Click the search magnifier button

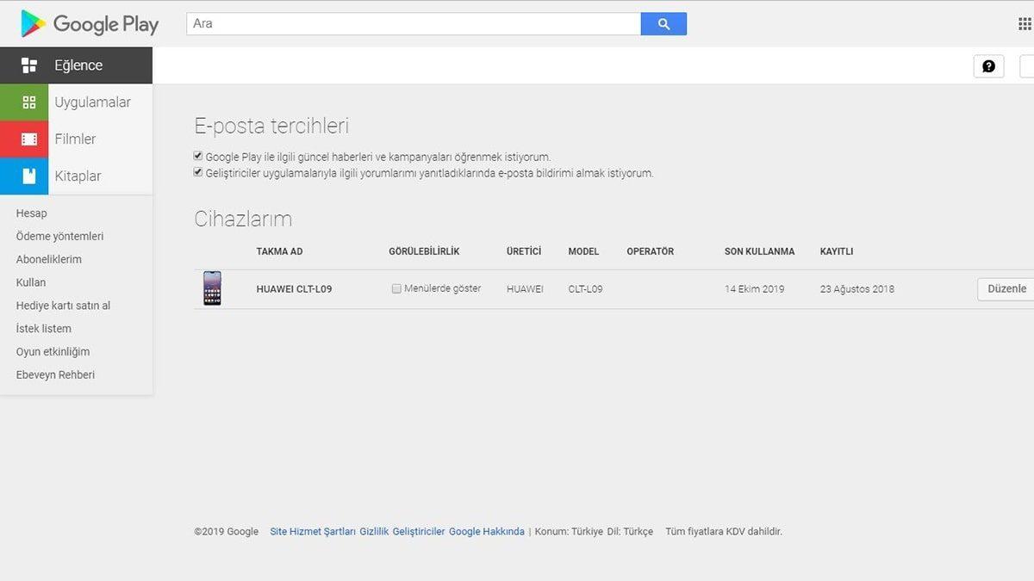point(663,23)
